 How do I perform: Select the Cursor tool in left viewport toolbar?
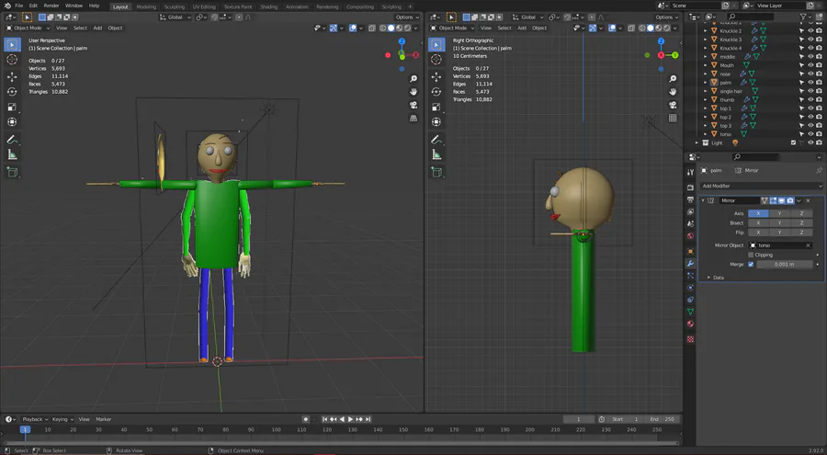[x=12, y=60]
